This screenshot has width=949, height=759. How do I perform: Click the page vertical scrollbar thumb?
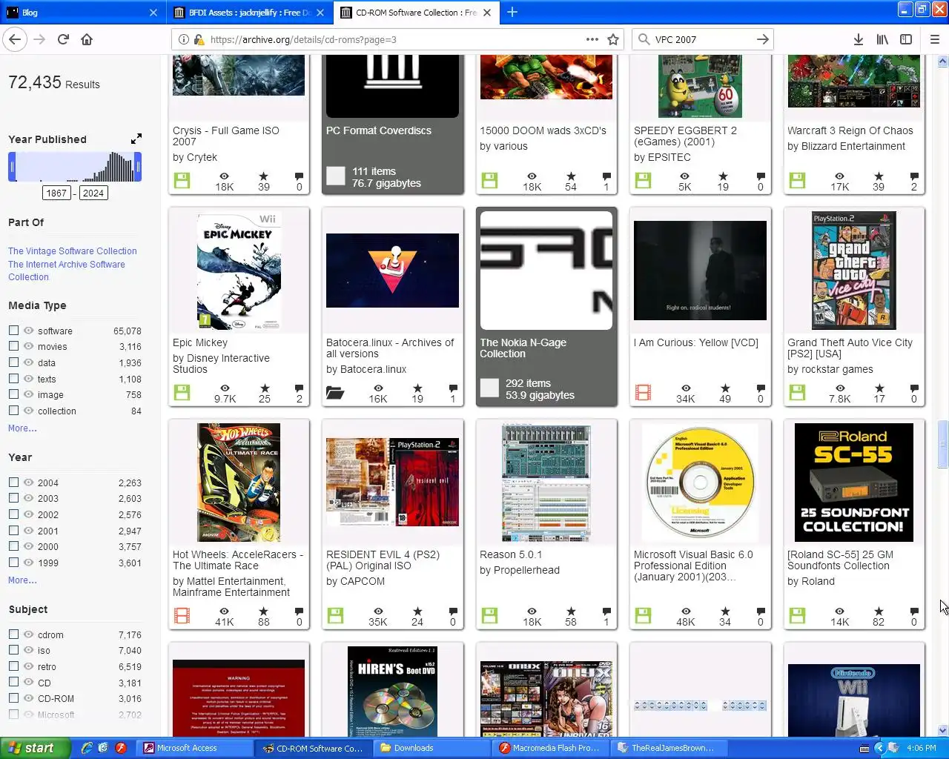(943, 445)
